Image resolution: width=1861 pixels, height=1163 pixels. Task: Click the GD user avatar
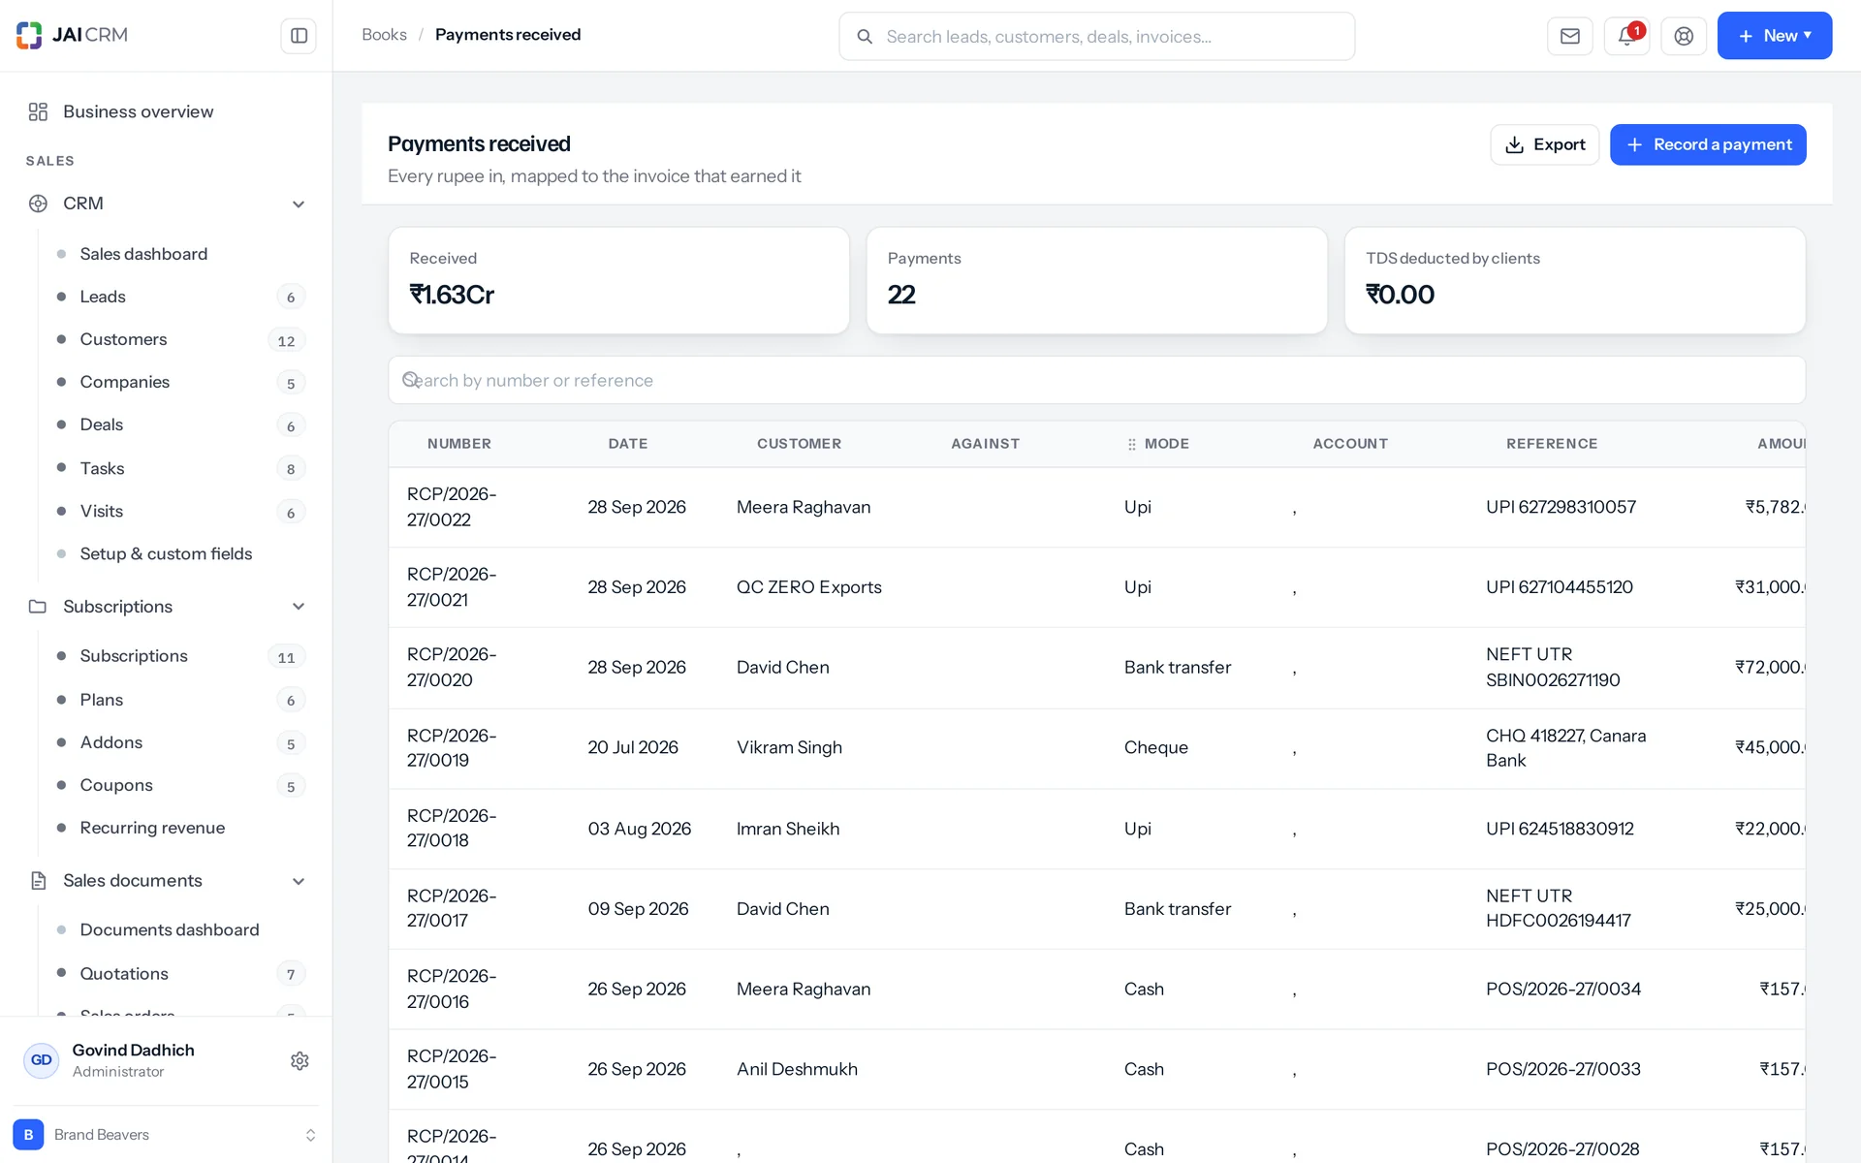[x=42, y=1060]
